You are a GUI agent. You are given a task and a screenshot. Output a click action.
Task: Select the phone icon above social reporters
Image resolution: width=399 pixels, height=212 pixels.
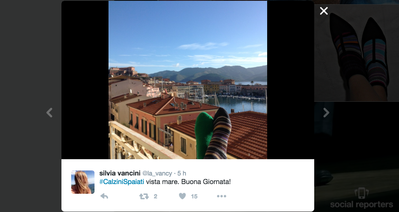pyautogui.click(x=362, y=193)
